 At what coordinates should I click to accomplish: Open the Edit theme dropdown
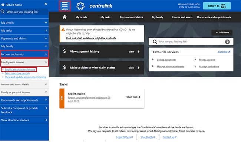pyautogui.click(x=222, y=33)
